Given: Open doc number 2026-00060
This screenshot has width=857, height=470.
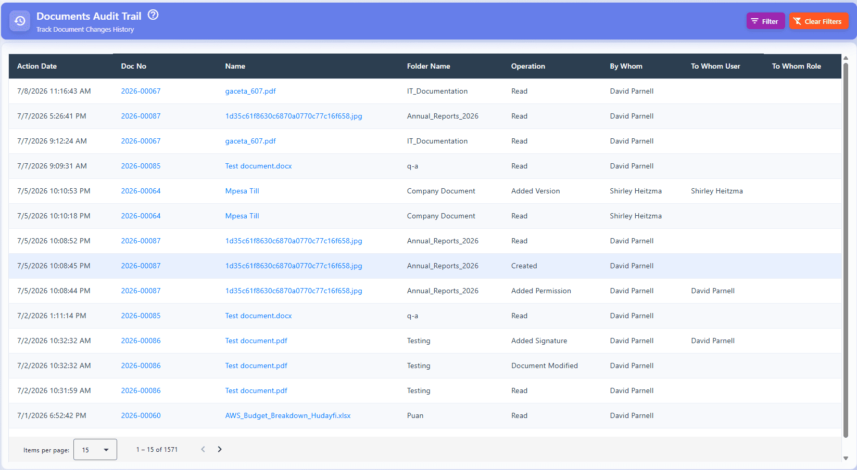Looking at the screenshot, I should [141, 415].
